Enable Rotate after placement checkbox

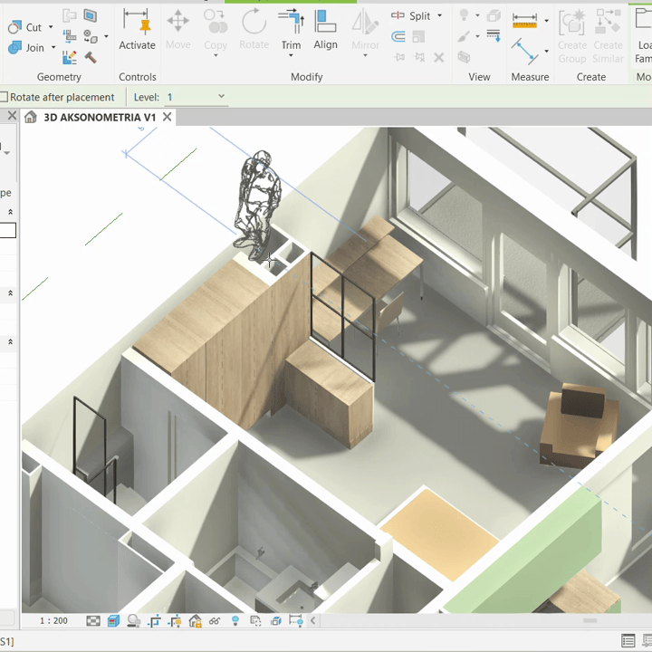tap(5, 97)
